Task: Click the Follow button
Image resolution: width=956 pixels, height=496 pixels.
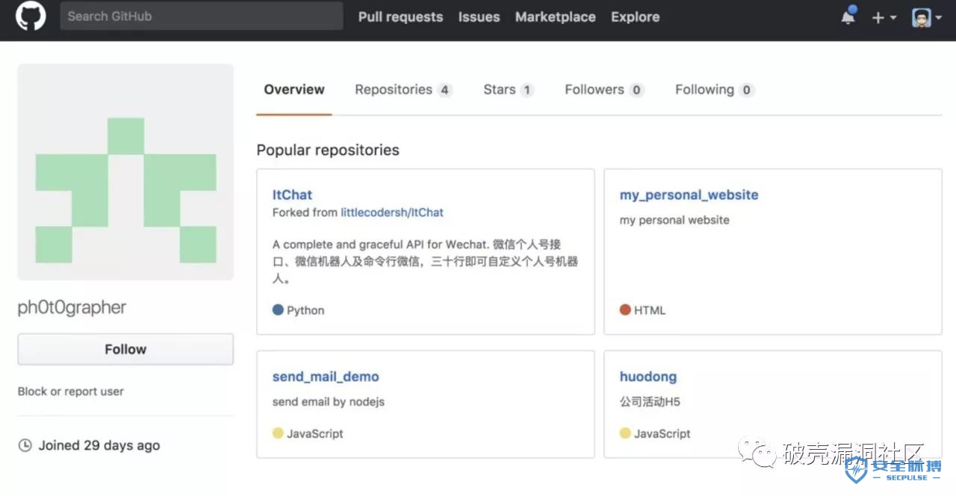Action: 125,349
